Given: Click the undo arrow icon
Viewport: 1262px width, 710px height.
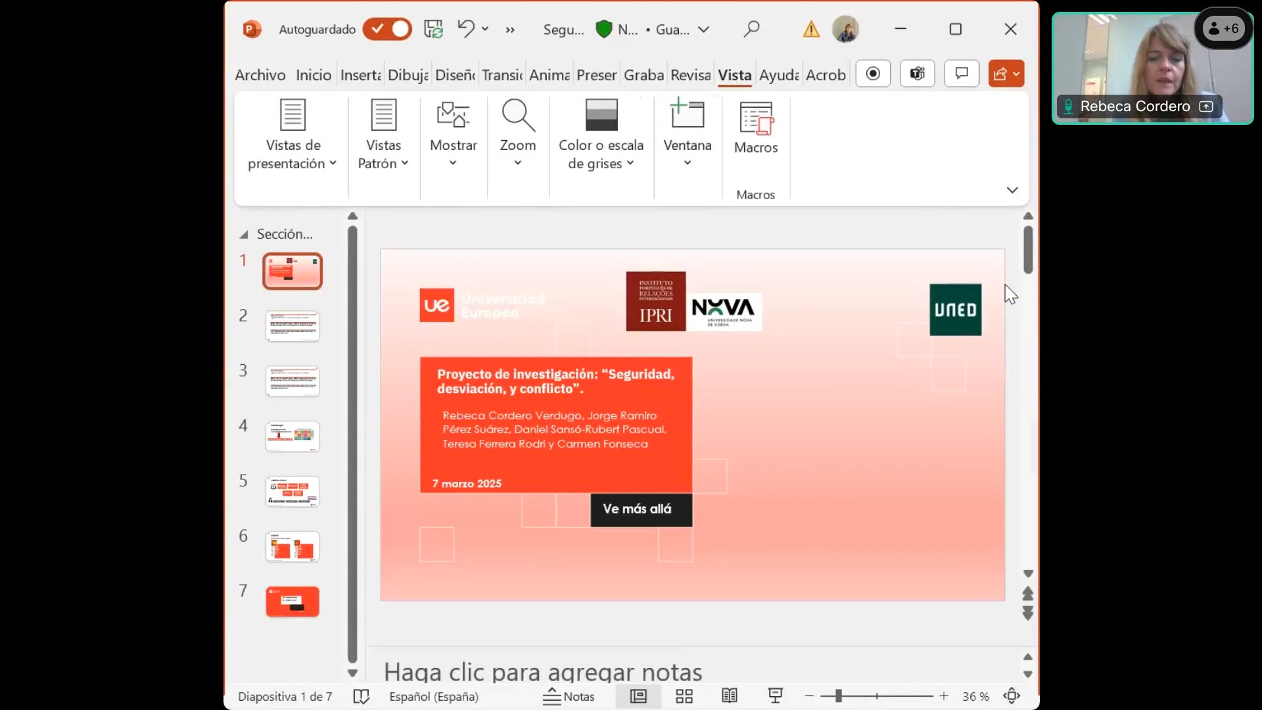Looking at the screenshot, I should pyautogui.click(x=465, y=29).
